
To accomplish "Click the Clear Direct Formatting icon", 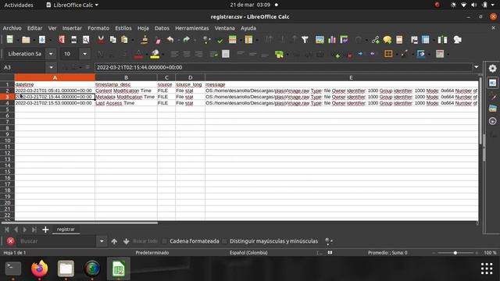I will (x=158, y=40).
